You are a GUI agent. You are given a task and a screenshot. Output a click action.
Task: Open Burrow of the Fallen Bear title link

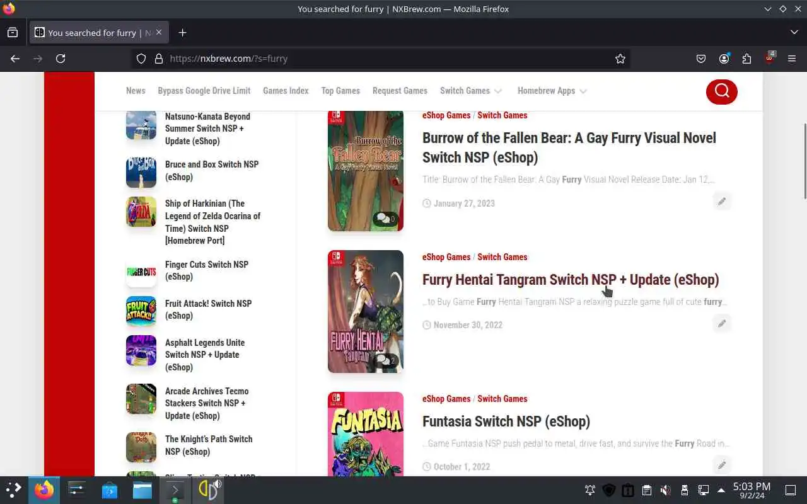click(x=569, y=147)
